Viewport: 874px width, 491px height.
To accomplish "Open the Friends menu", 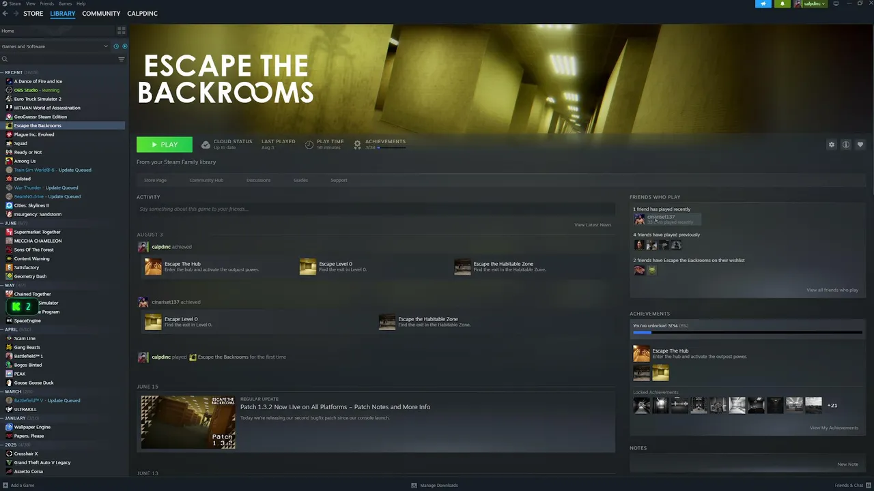I will pyautogui.click(x=47, y=3).
